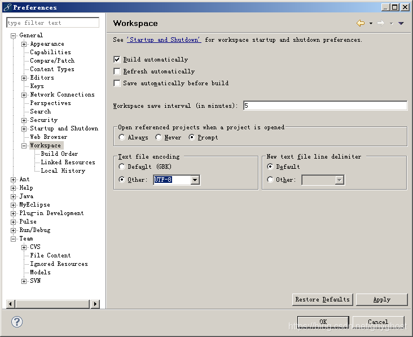This screenshot has height=337, width=413.
Task: Expand the Plug-in Development node
Action: [13, 213]
